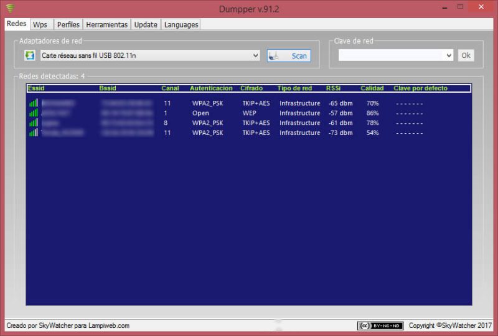Screen dimensions: 498x336
Task: Click the Calidad column header
Action: 372,88
